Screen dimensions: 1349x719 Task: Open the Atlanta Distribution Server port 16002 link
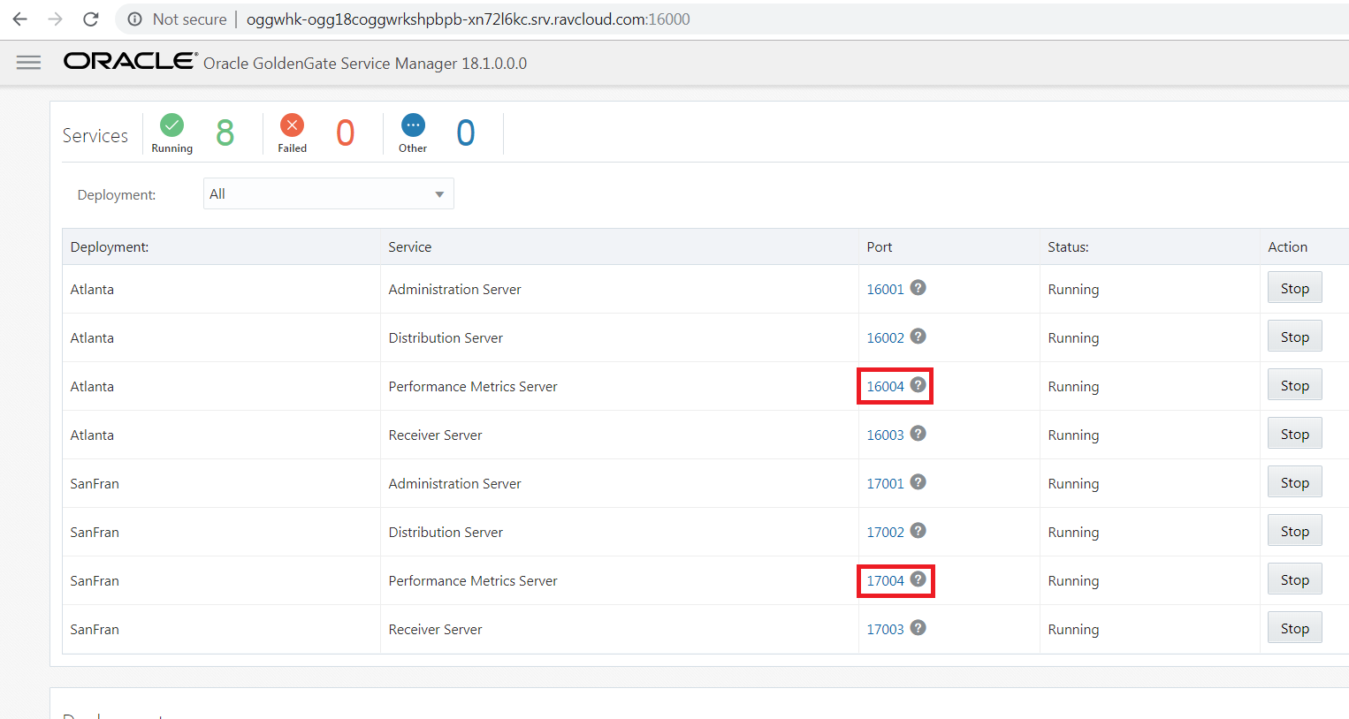point(885,338)
